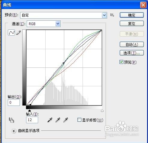Select the pencil draw curve tool

pos(18,33)
